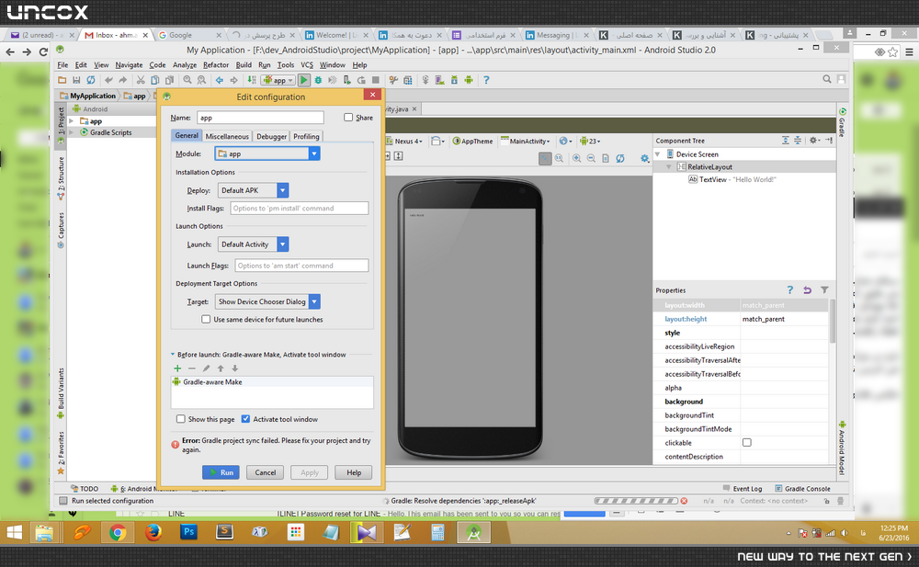Screen dimensions: 919x567
Task: Click the Save All disk icon
Action: tap(76, 80)
